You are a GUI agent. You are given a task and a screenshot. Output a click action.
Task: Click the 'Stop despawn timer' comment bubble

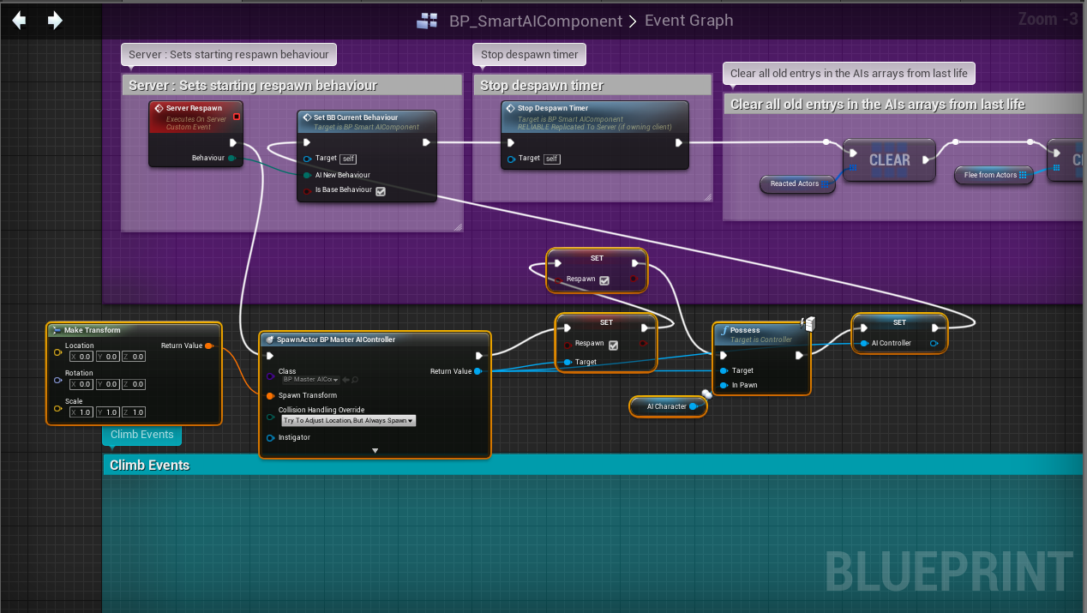click(x=530, y=54)
